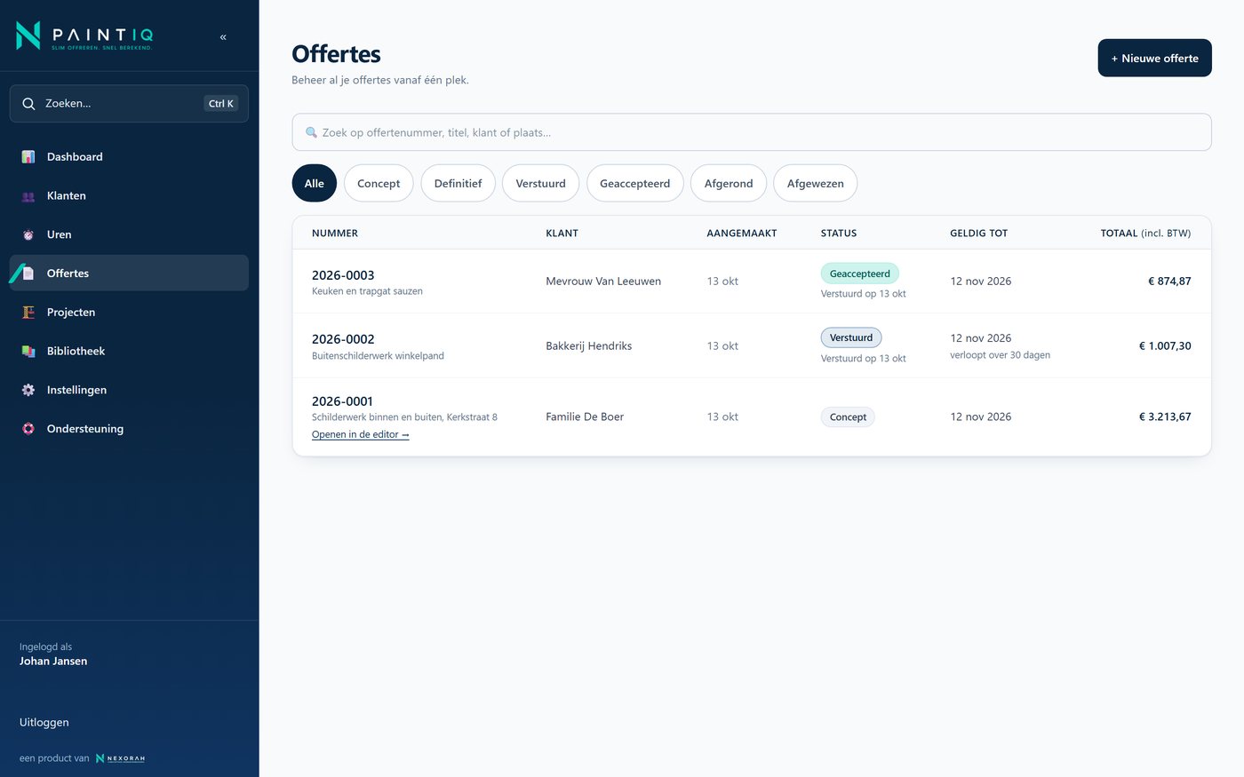Open the sidebar Zoeken search field
Image resolution: width=1244 pixels, height=777 pixels.
tap(129, 104)
